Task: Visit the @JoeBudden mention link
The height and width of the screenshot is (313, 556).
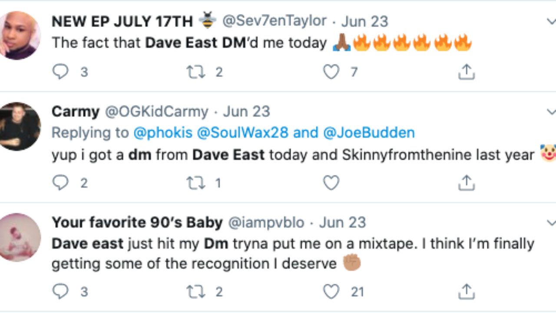Action: point(369,133)
